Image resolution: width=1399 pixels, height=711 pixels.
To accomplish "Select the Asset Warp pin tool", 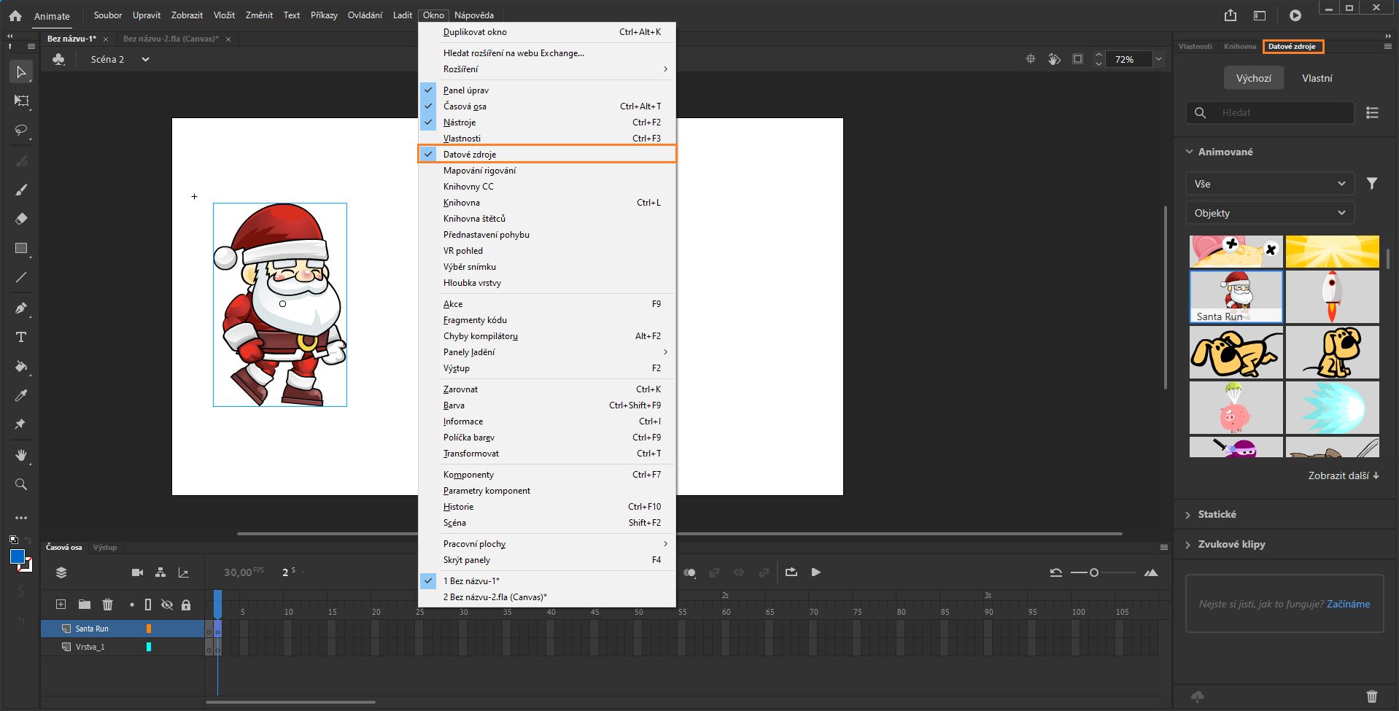I will (x=21, y=424).
